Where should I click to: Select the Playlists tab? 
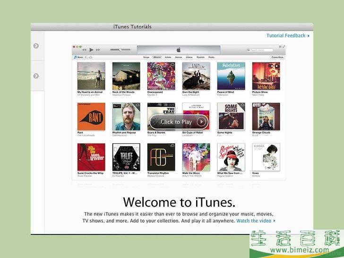[x=200, y=57]
